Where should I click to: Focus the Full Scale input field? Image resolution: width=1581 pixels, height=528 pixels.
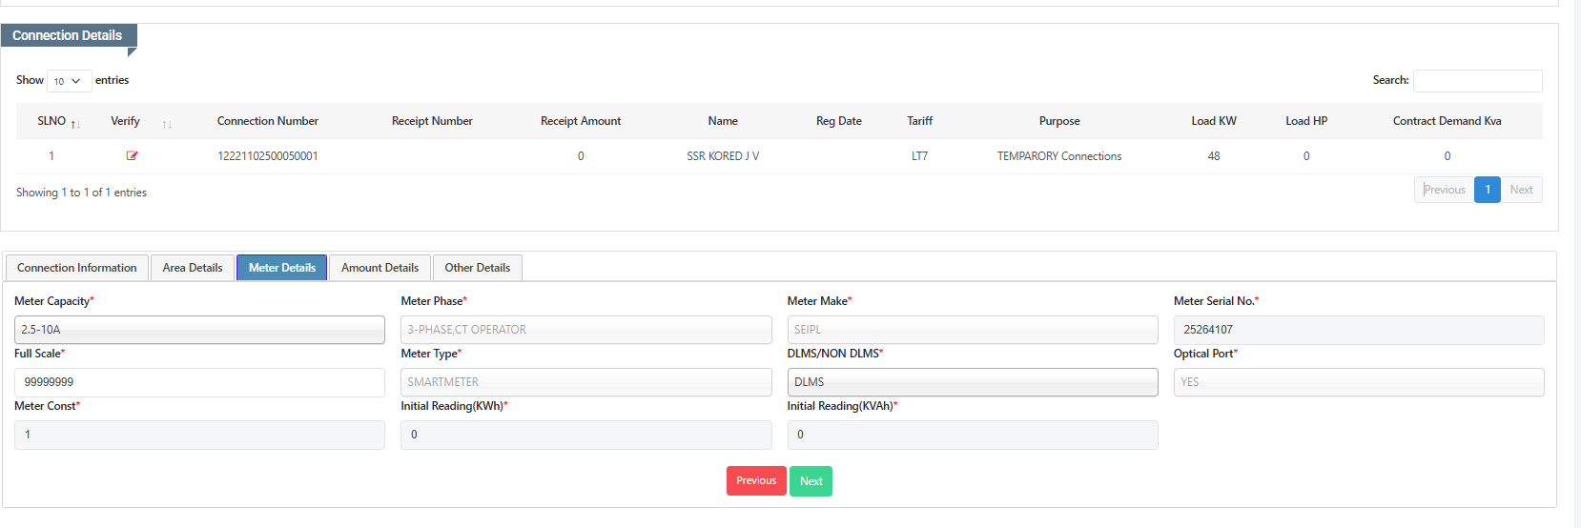tap(199, 382)
